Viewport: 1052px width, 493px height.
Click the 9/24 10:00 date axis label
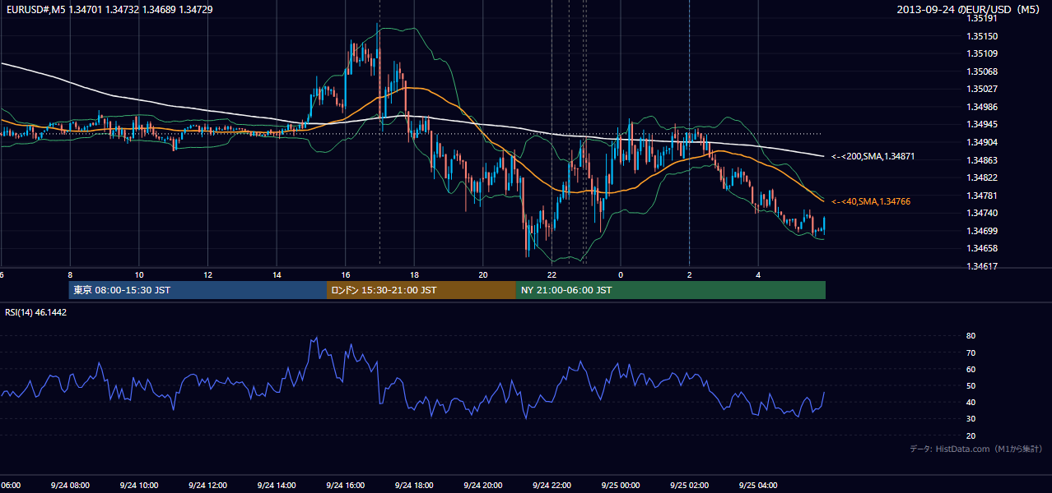tap(138, 486)
